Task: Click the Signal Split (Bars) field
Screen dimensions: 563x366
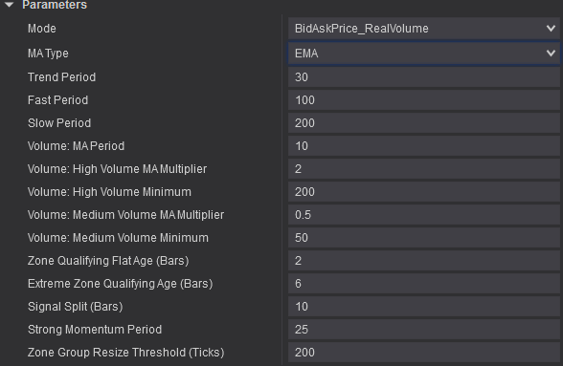Action: pos(423,307)
